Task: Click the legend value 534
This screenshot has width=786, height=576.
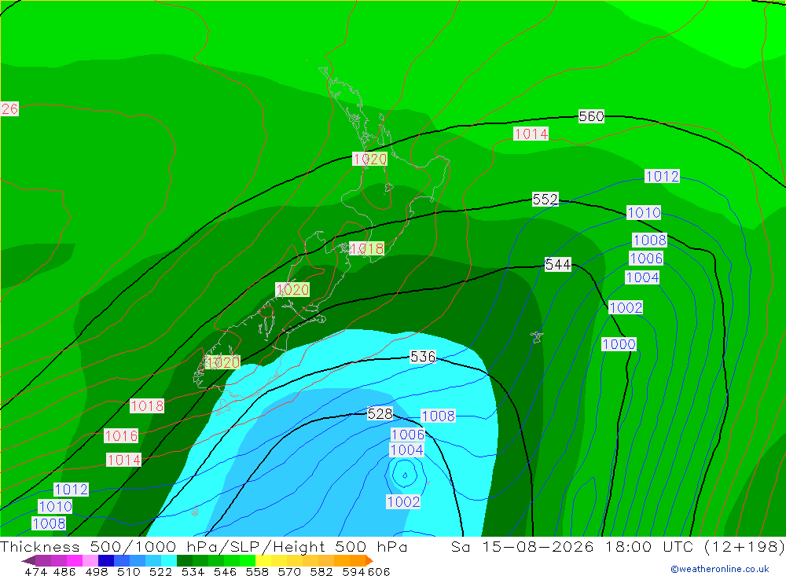Action: (x=193, y=571)
